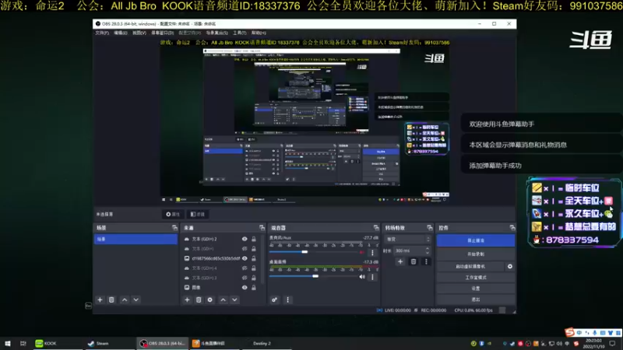
Task: Click the sources list scrollbar
Action: (262, 259)
